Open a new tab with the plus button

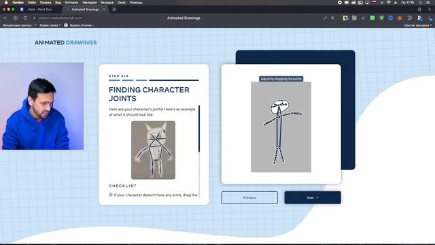(114, 9)
